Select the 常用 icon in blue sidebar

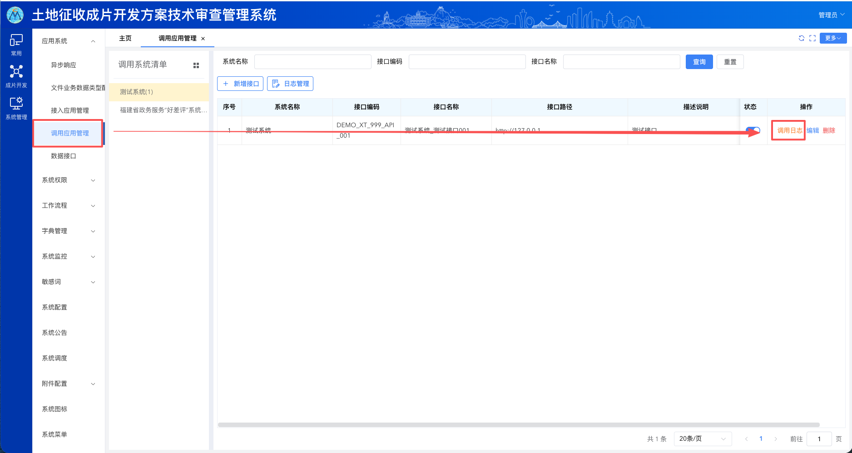point(16,45)
